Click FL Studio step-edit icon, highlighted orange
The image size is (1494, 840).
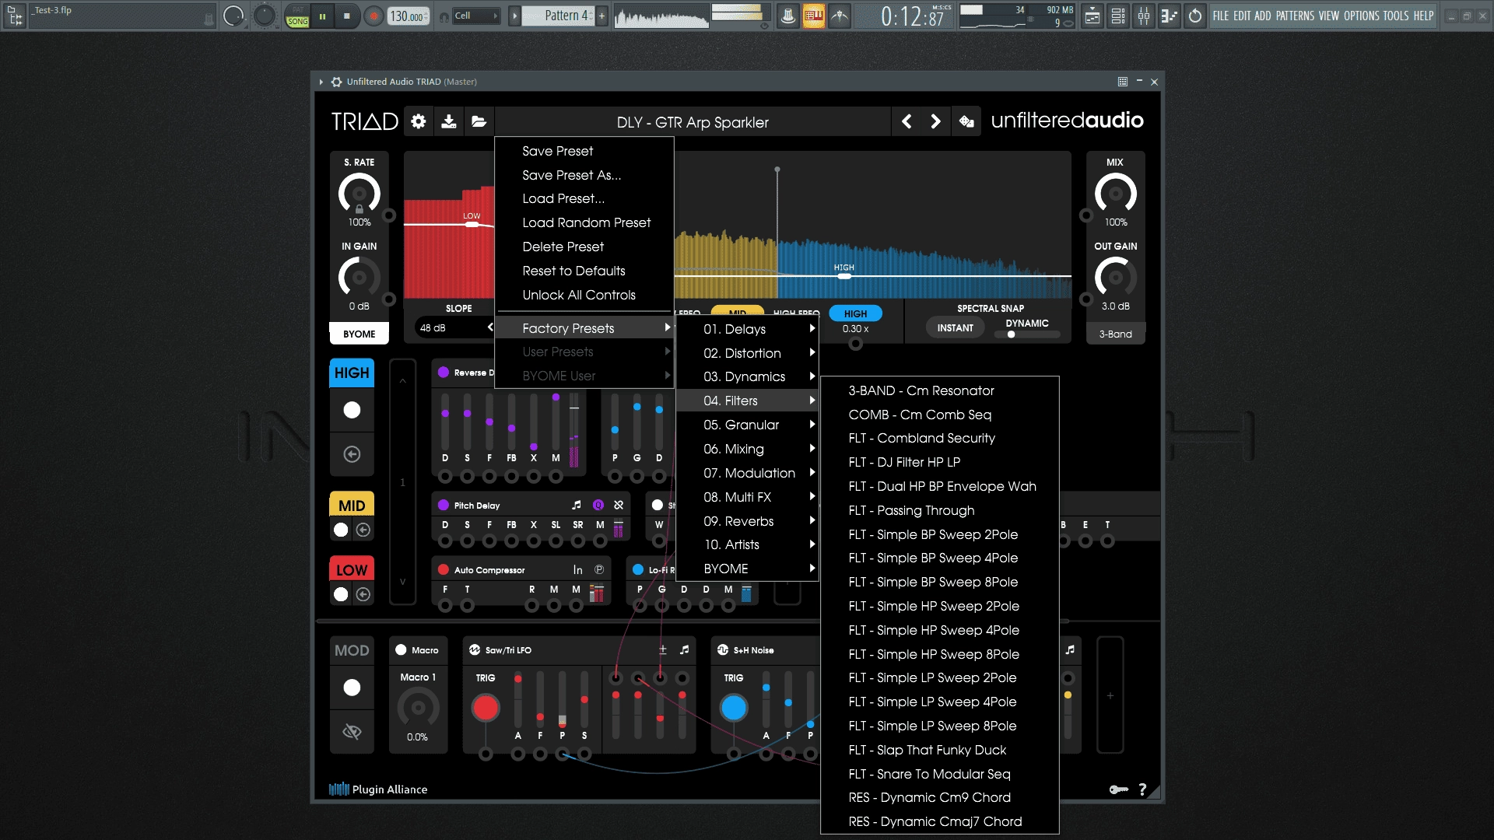(814, 16)
